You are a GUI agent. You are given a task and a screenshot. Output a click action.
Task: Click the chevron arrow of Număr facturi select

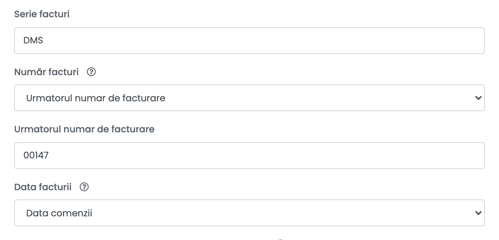tap(478, 98)
